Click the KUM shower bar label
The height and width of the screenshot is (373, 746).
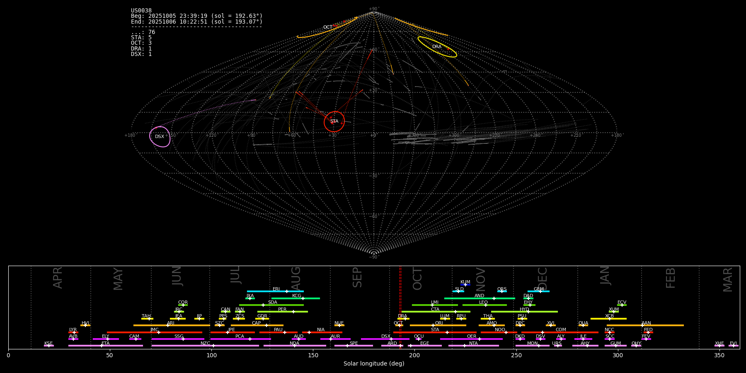point(465,282)
